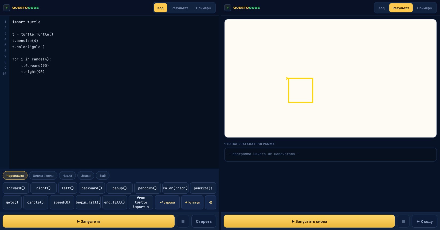Insert the goto() snippet

pyautogui.click(x=12, y=202)
